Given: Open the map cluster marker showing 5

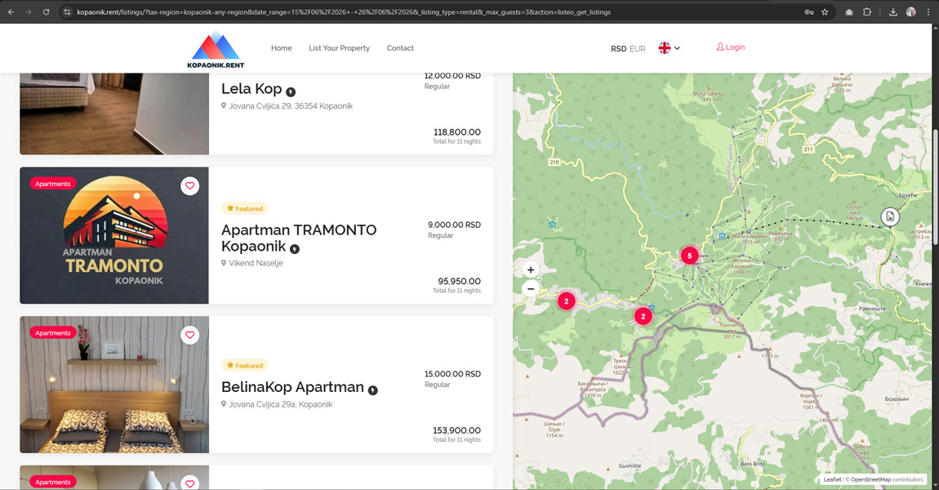Looking at the screenshot, I should 689,256.
